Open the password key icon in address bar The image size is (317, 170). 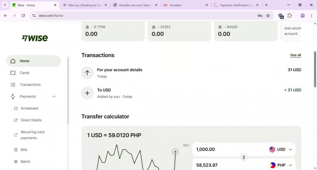(260, 16)
